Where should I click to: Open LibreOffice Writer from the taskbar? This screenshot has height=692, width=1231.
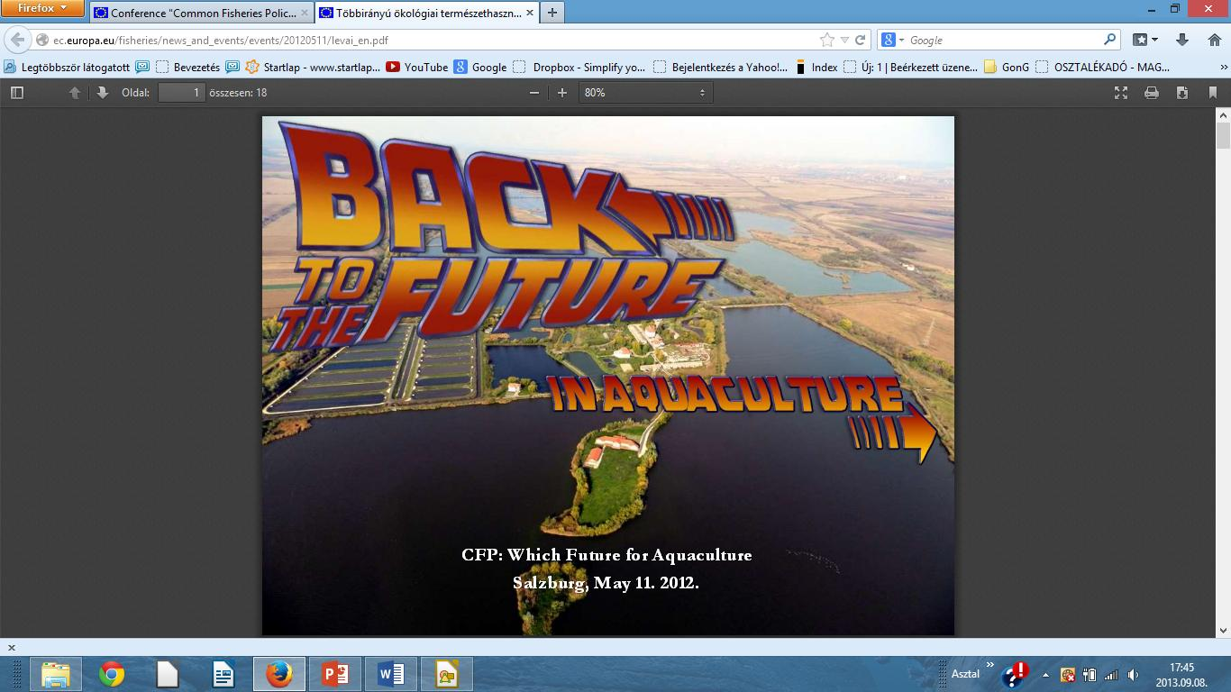tap(223, 674)
